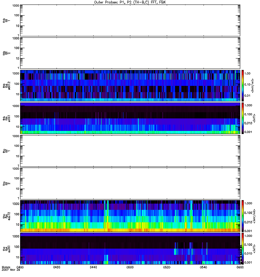Click the empty second thb FFT panel
260x277 pixels.
click(130, 53)
